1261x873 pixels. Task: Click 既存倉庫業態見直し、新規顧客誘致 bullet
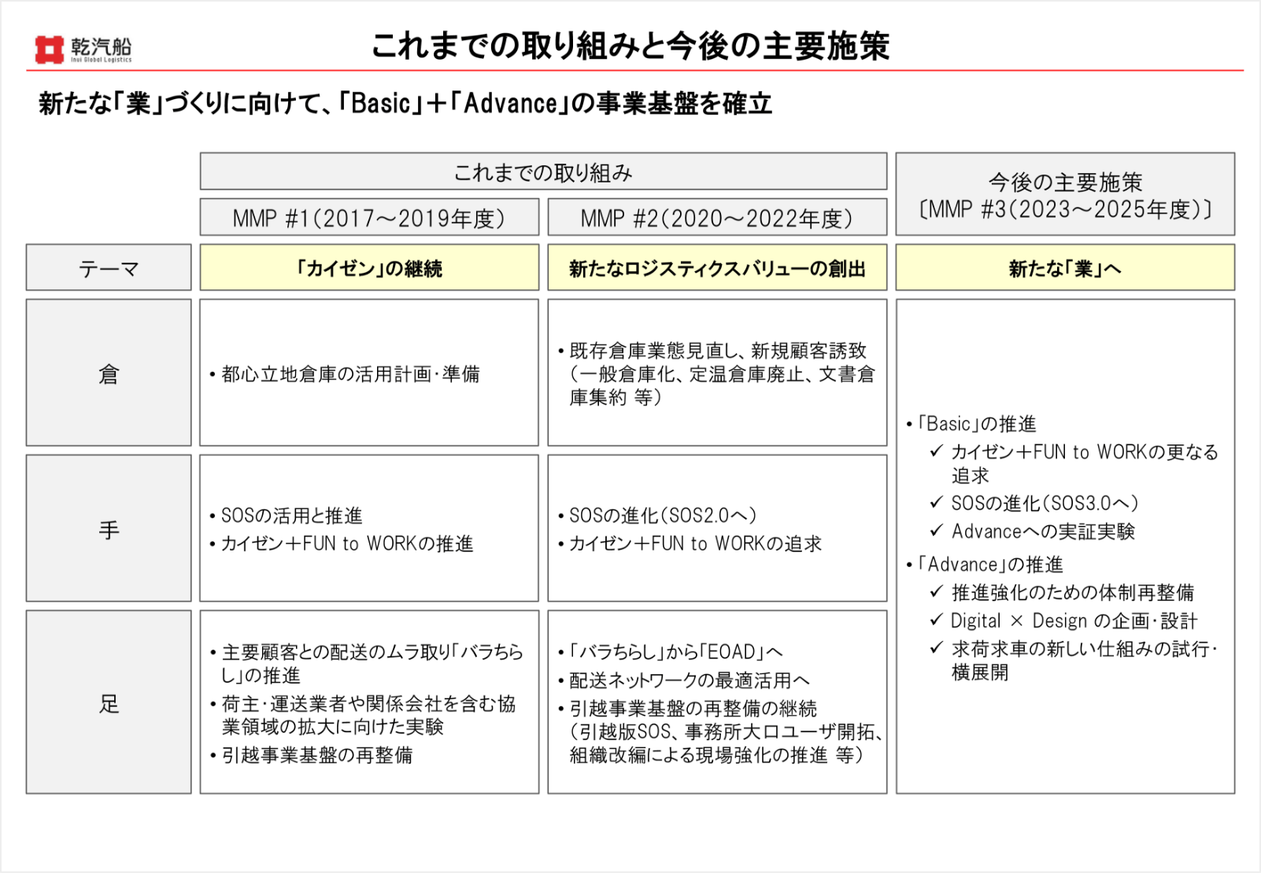717,374
